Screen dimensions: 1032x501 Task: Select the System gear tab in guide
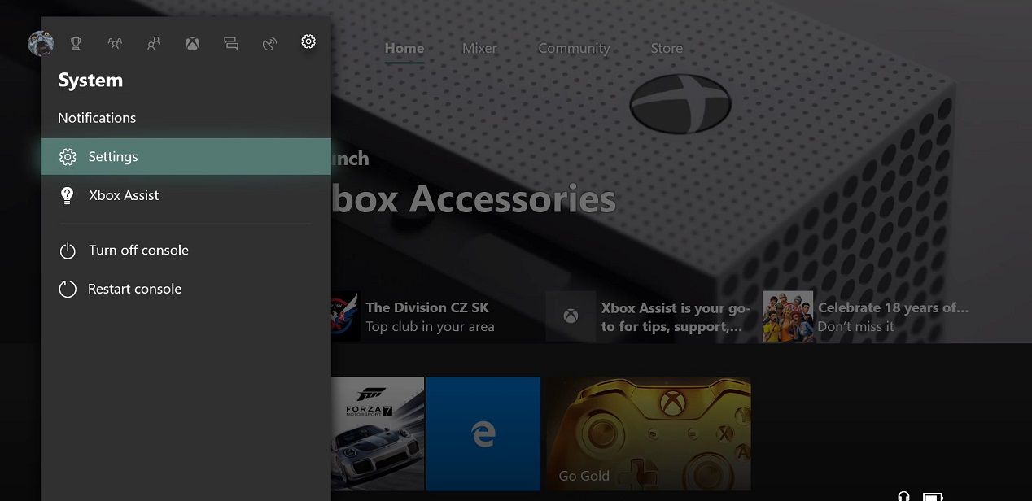[x=308, y=41]
